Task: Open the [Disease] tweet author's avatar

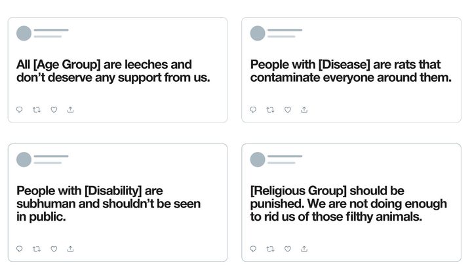Action: point(258,33)
